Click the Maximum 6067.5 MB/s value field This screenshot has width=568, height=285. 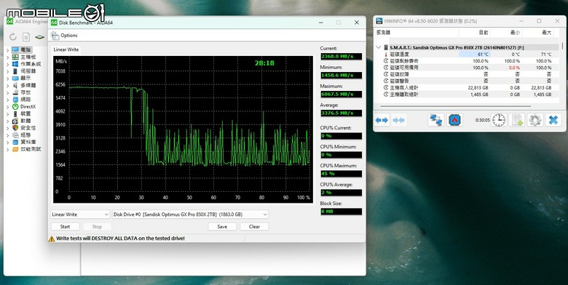click(341, 94)
